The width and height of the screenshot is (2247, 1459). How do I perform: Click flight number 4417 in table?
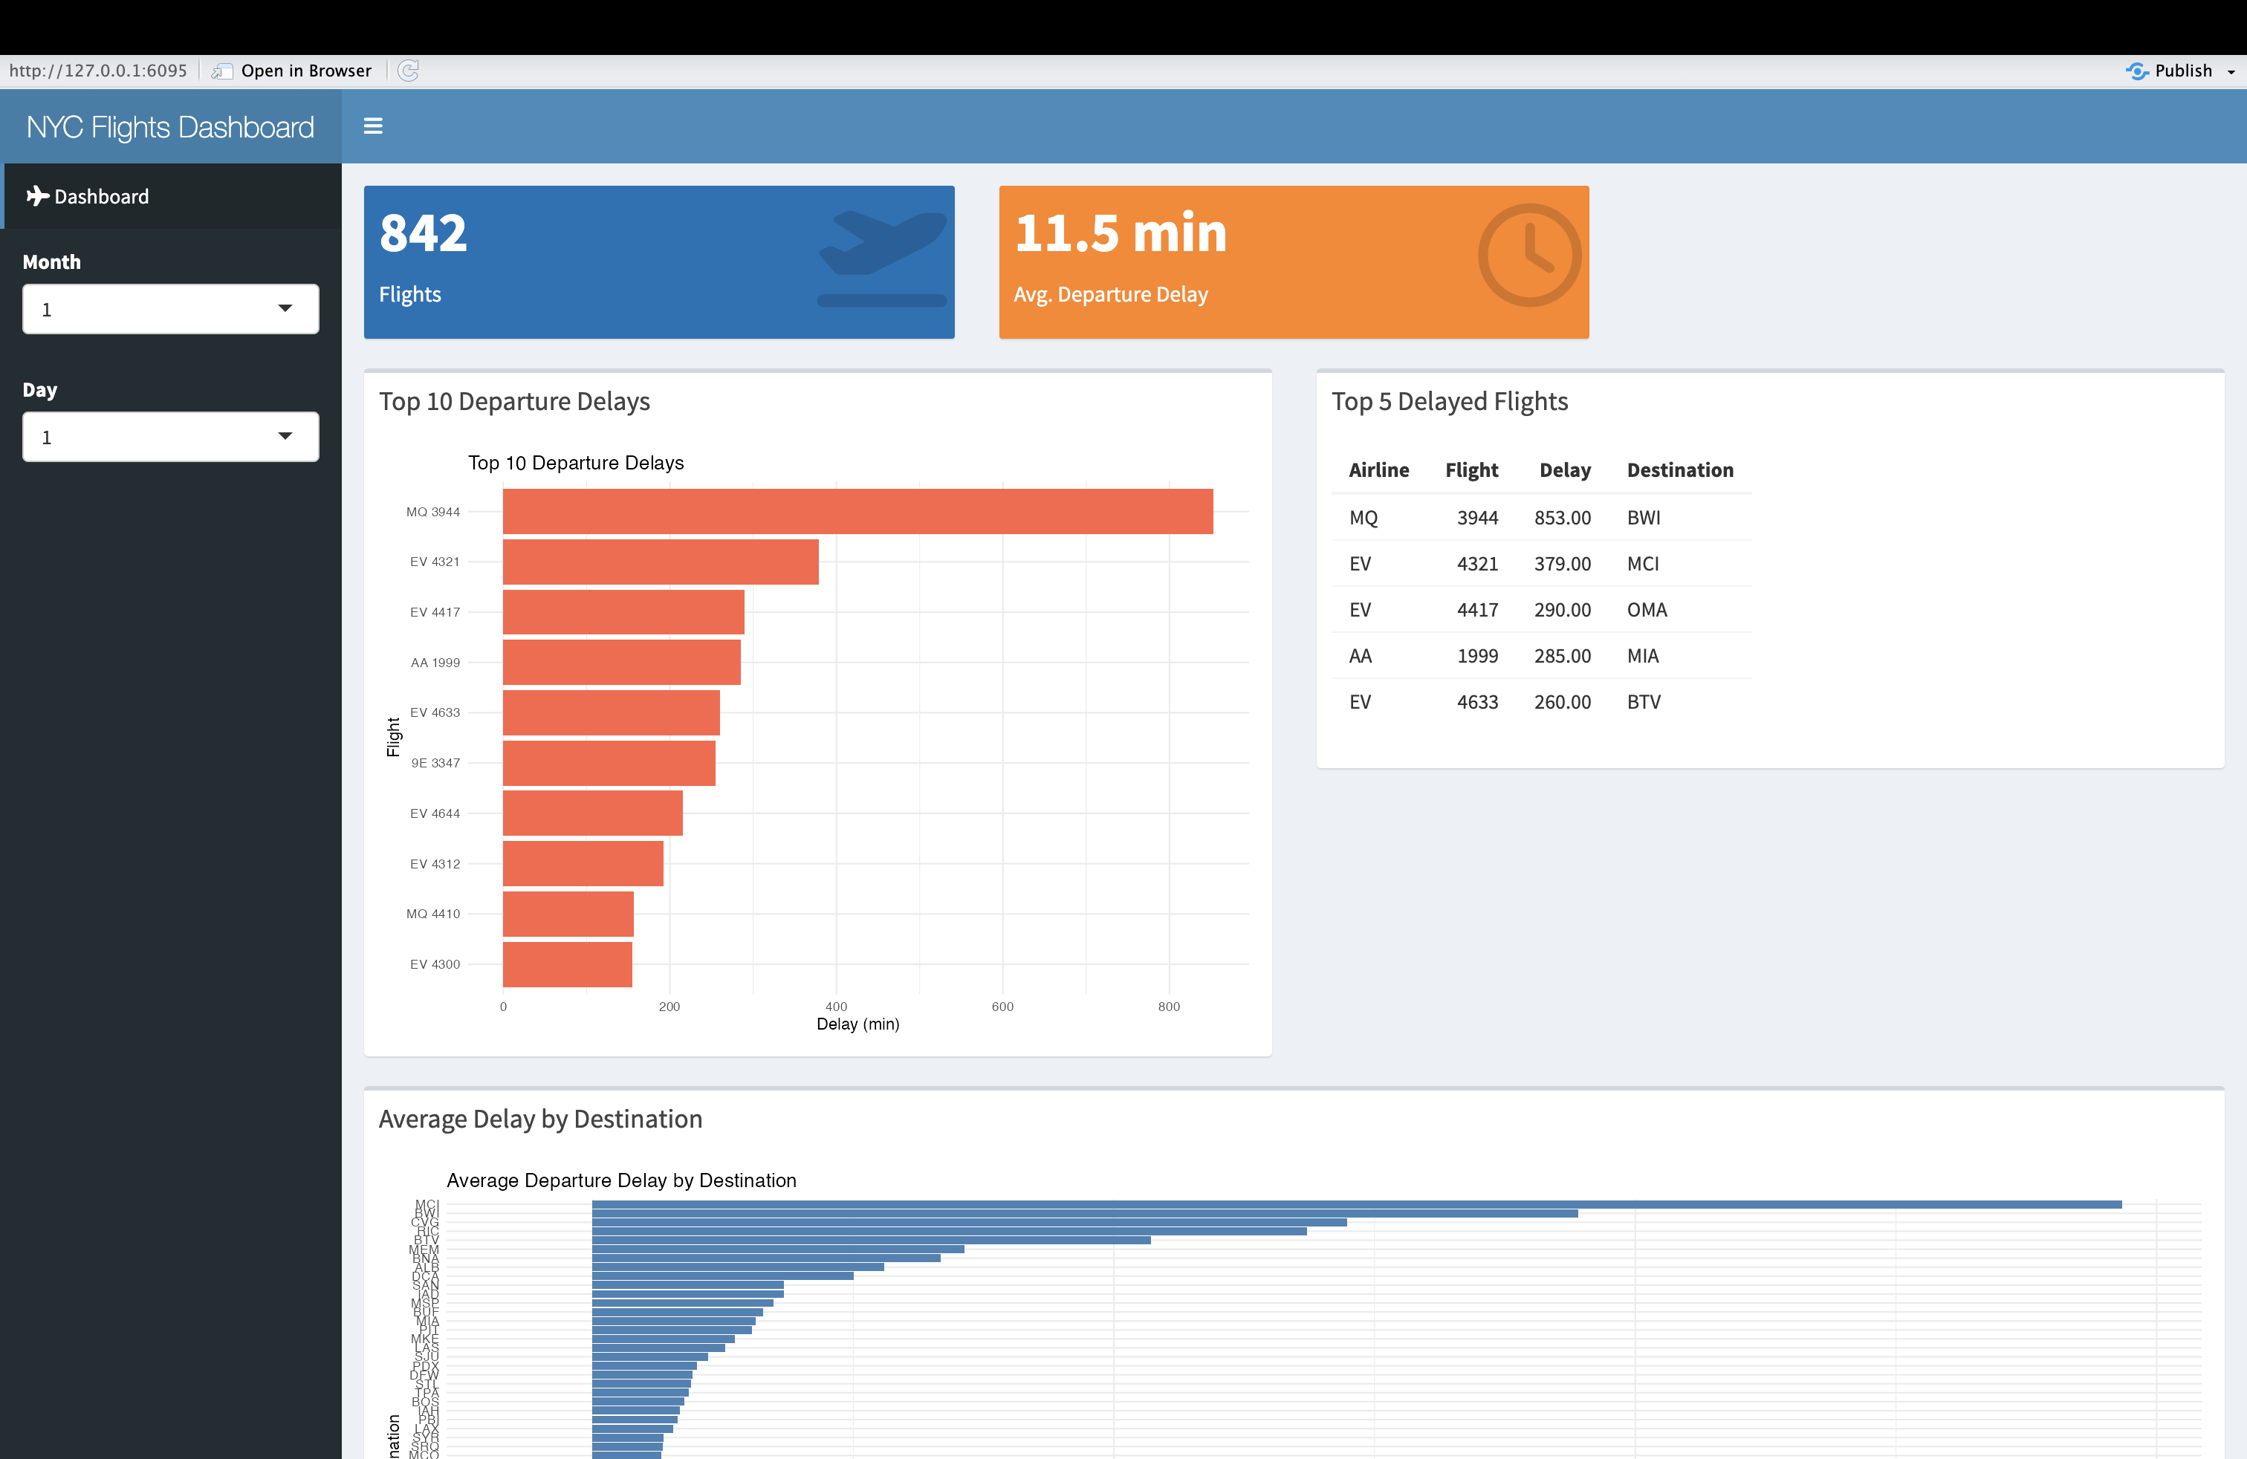click(1477, 610)
